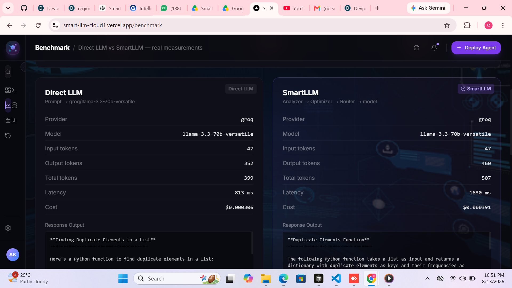Click the SmartLLM badge with checkmark
Image resolution: width=512 pixels, height=288 pixels.
click(476, 89)
